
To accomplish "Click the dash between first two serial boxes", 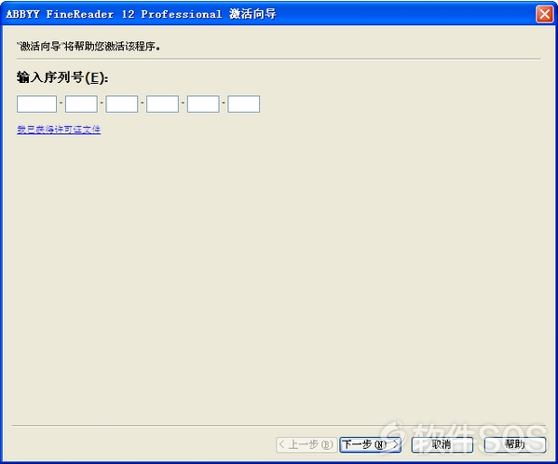I will click(x=61, y=102).
